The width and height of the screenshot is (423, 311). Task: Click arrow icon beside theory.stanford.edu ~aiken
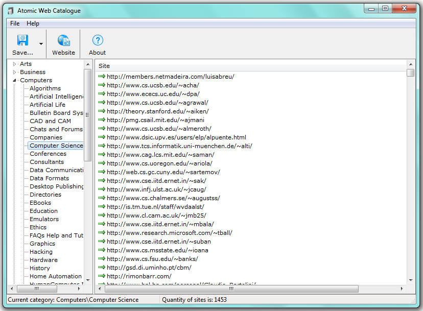[102, 111]
